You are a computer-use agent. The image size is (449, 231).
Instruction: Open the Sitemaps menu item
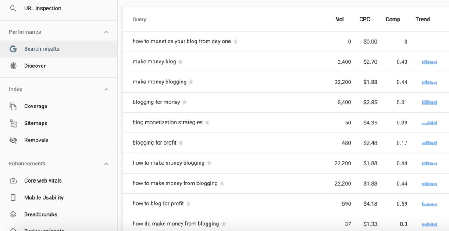click(x=36, y=124)
